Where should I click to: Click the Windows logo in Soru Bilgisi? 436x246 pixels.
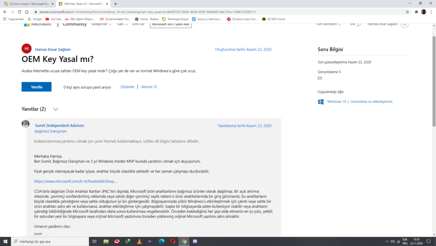coord(321,102)
